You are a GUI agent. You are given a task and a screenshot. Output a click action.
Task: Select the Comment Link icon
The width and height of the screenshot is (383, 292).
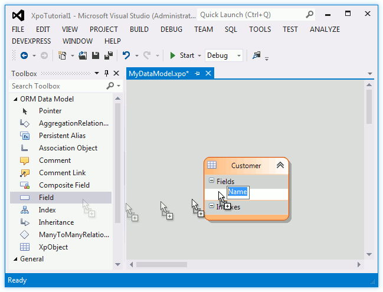point(25,173)
